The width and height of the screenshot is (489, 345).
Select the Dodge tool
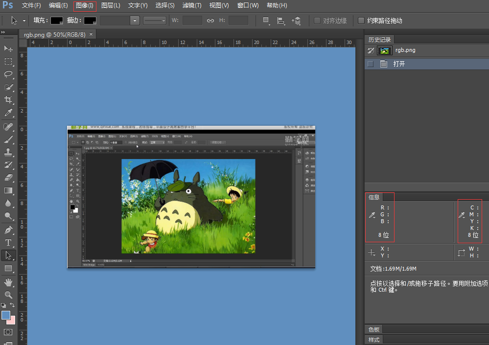coord(8,216)
